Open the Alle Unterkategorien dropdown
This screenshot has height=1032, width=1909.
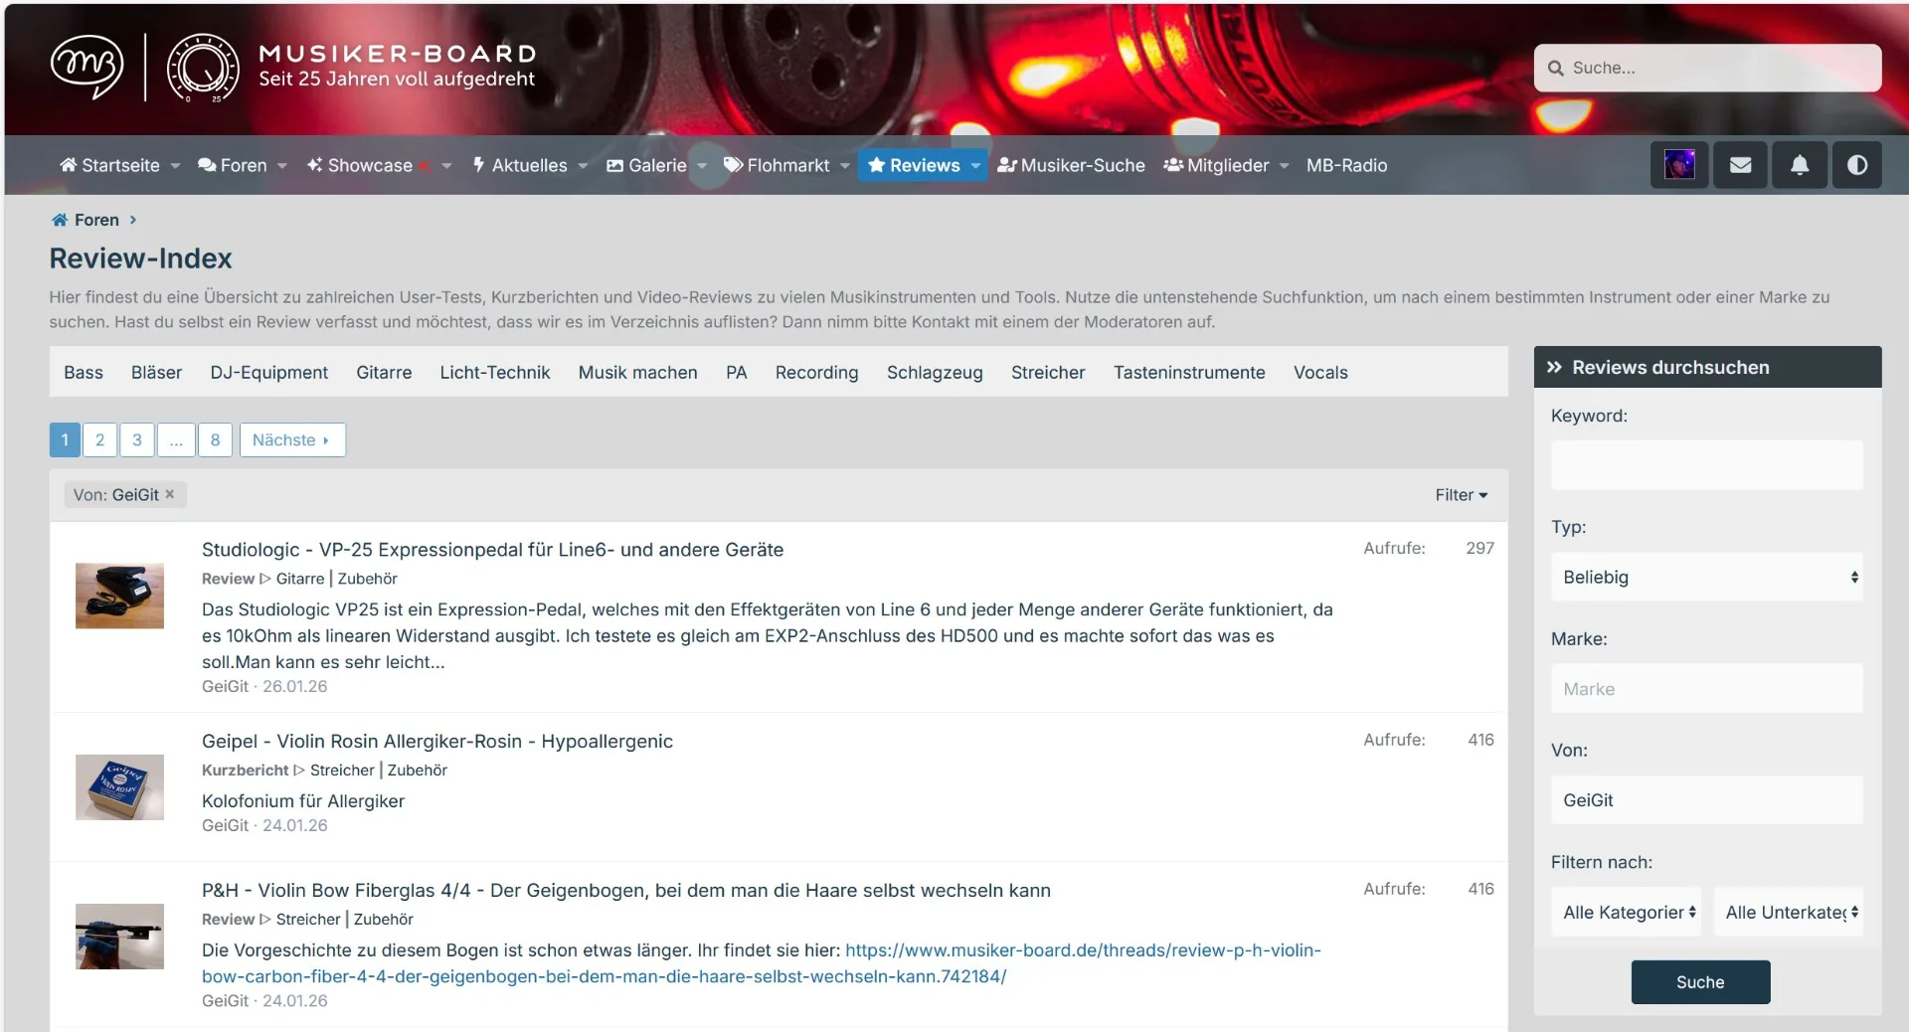point(1788,912)
